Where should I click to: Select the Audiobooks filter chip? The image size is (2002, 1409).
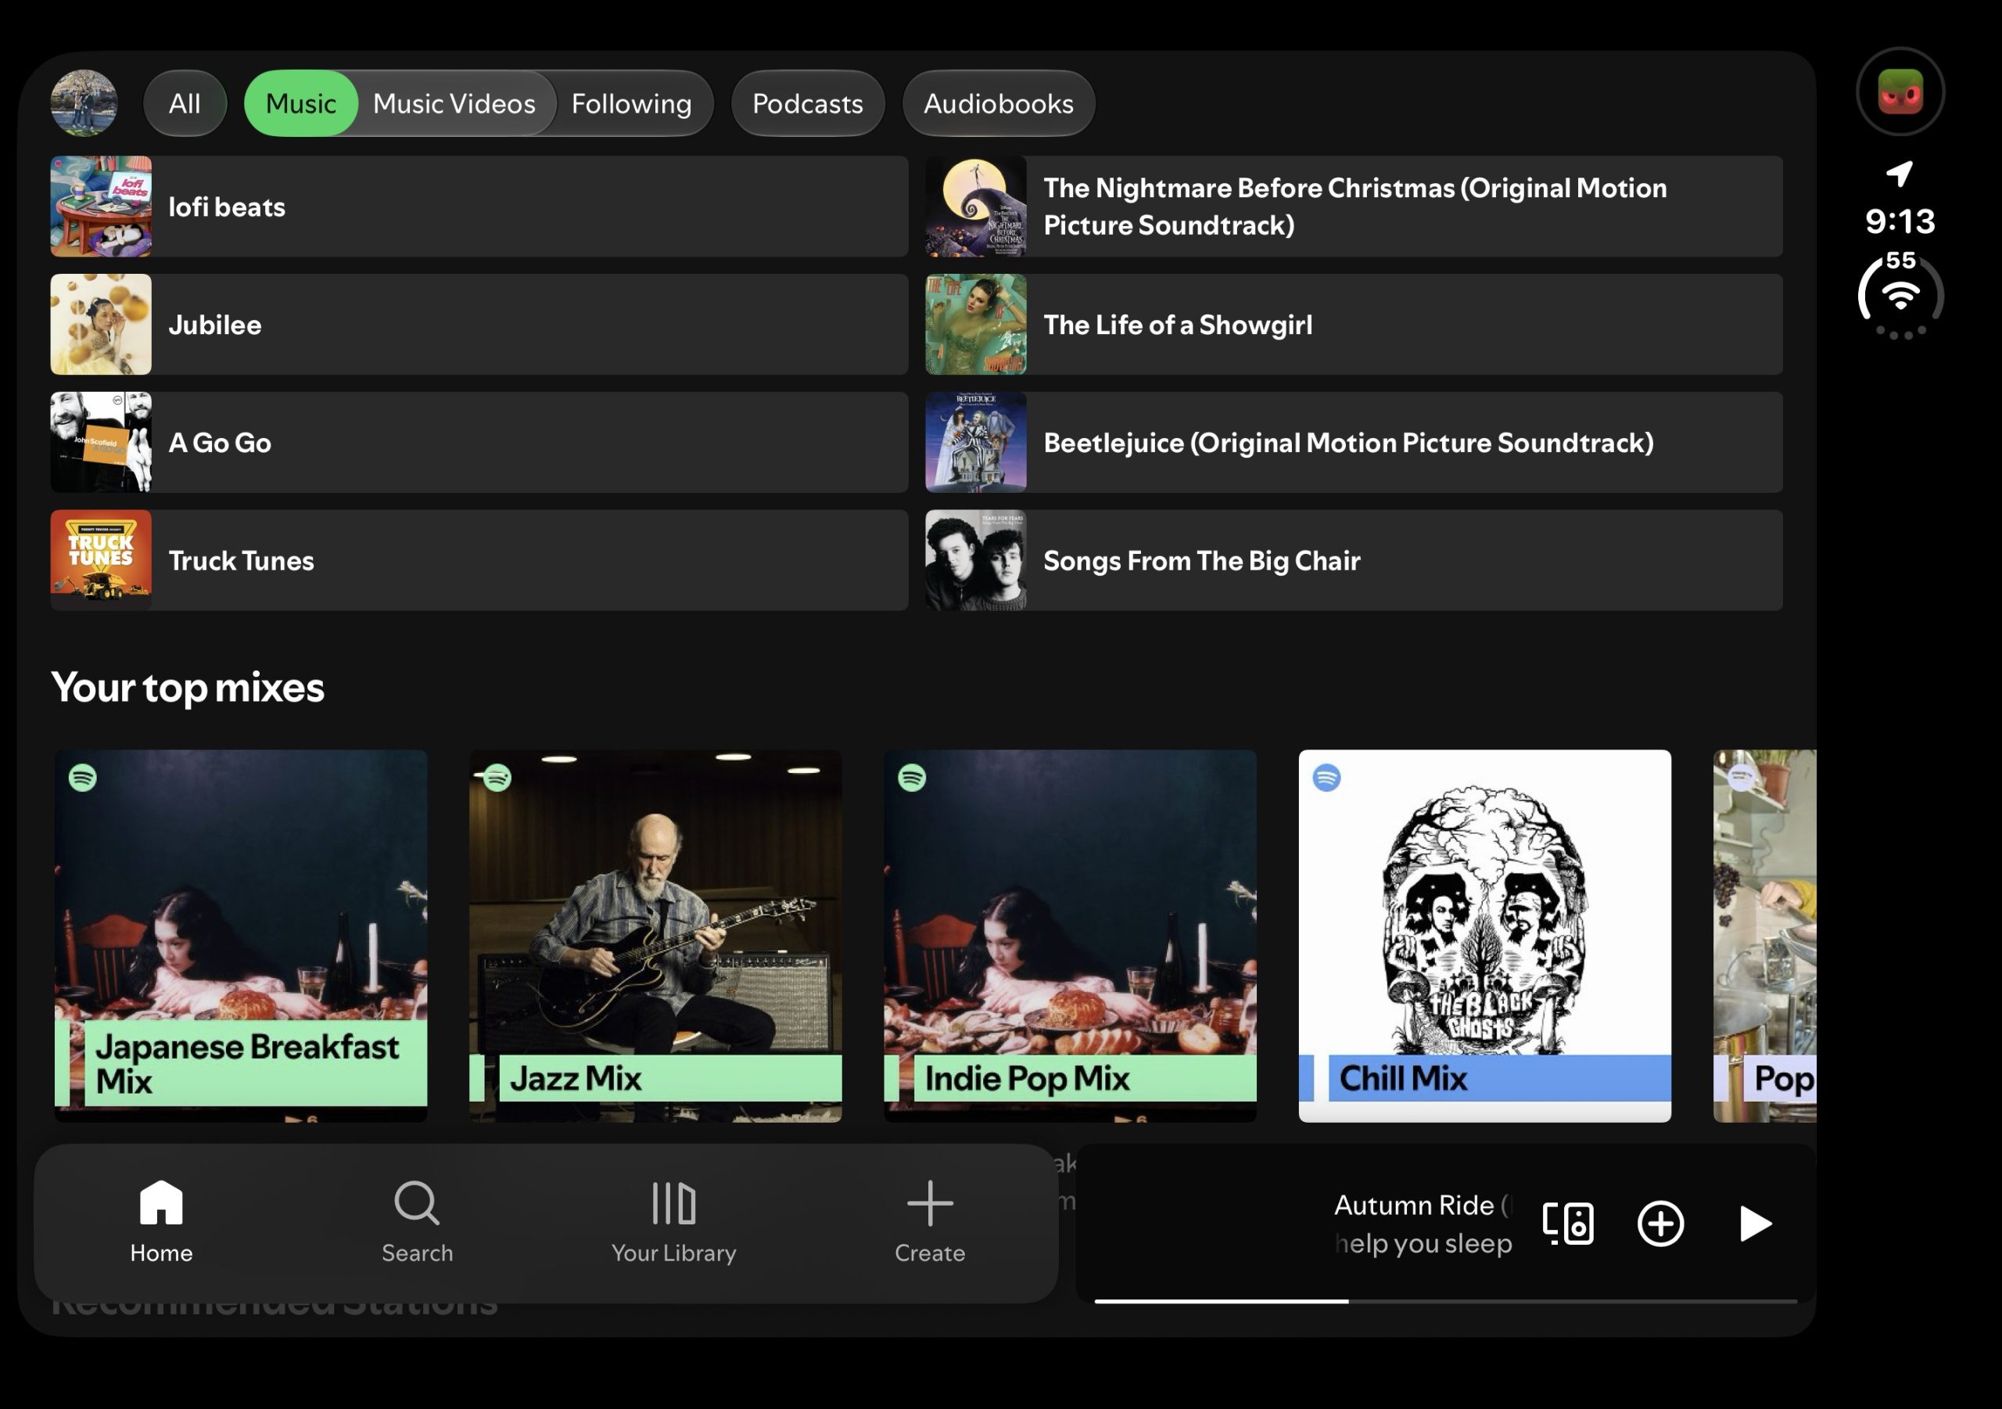tap(999, 103)
